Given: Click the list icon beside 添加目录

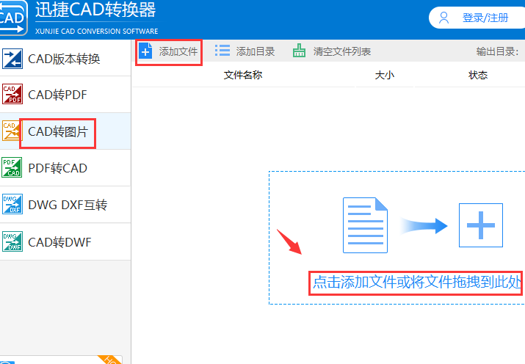Looking at the screenshot, I should (222, 51).
